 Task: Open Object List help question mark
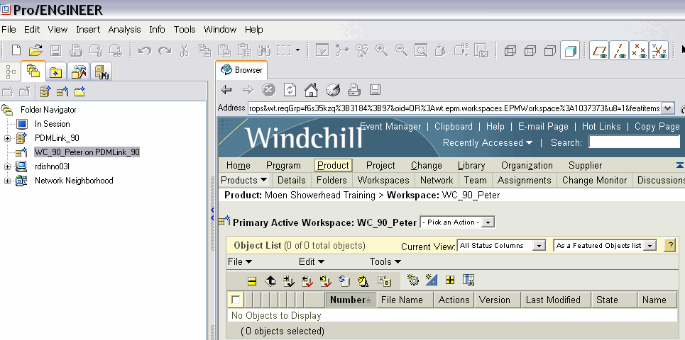(669, 245)
